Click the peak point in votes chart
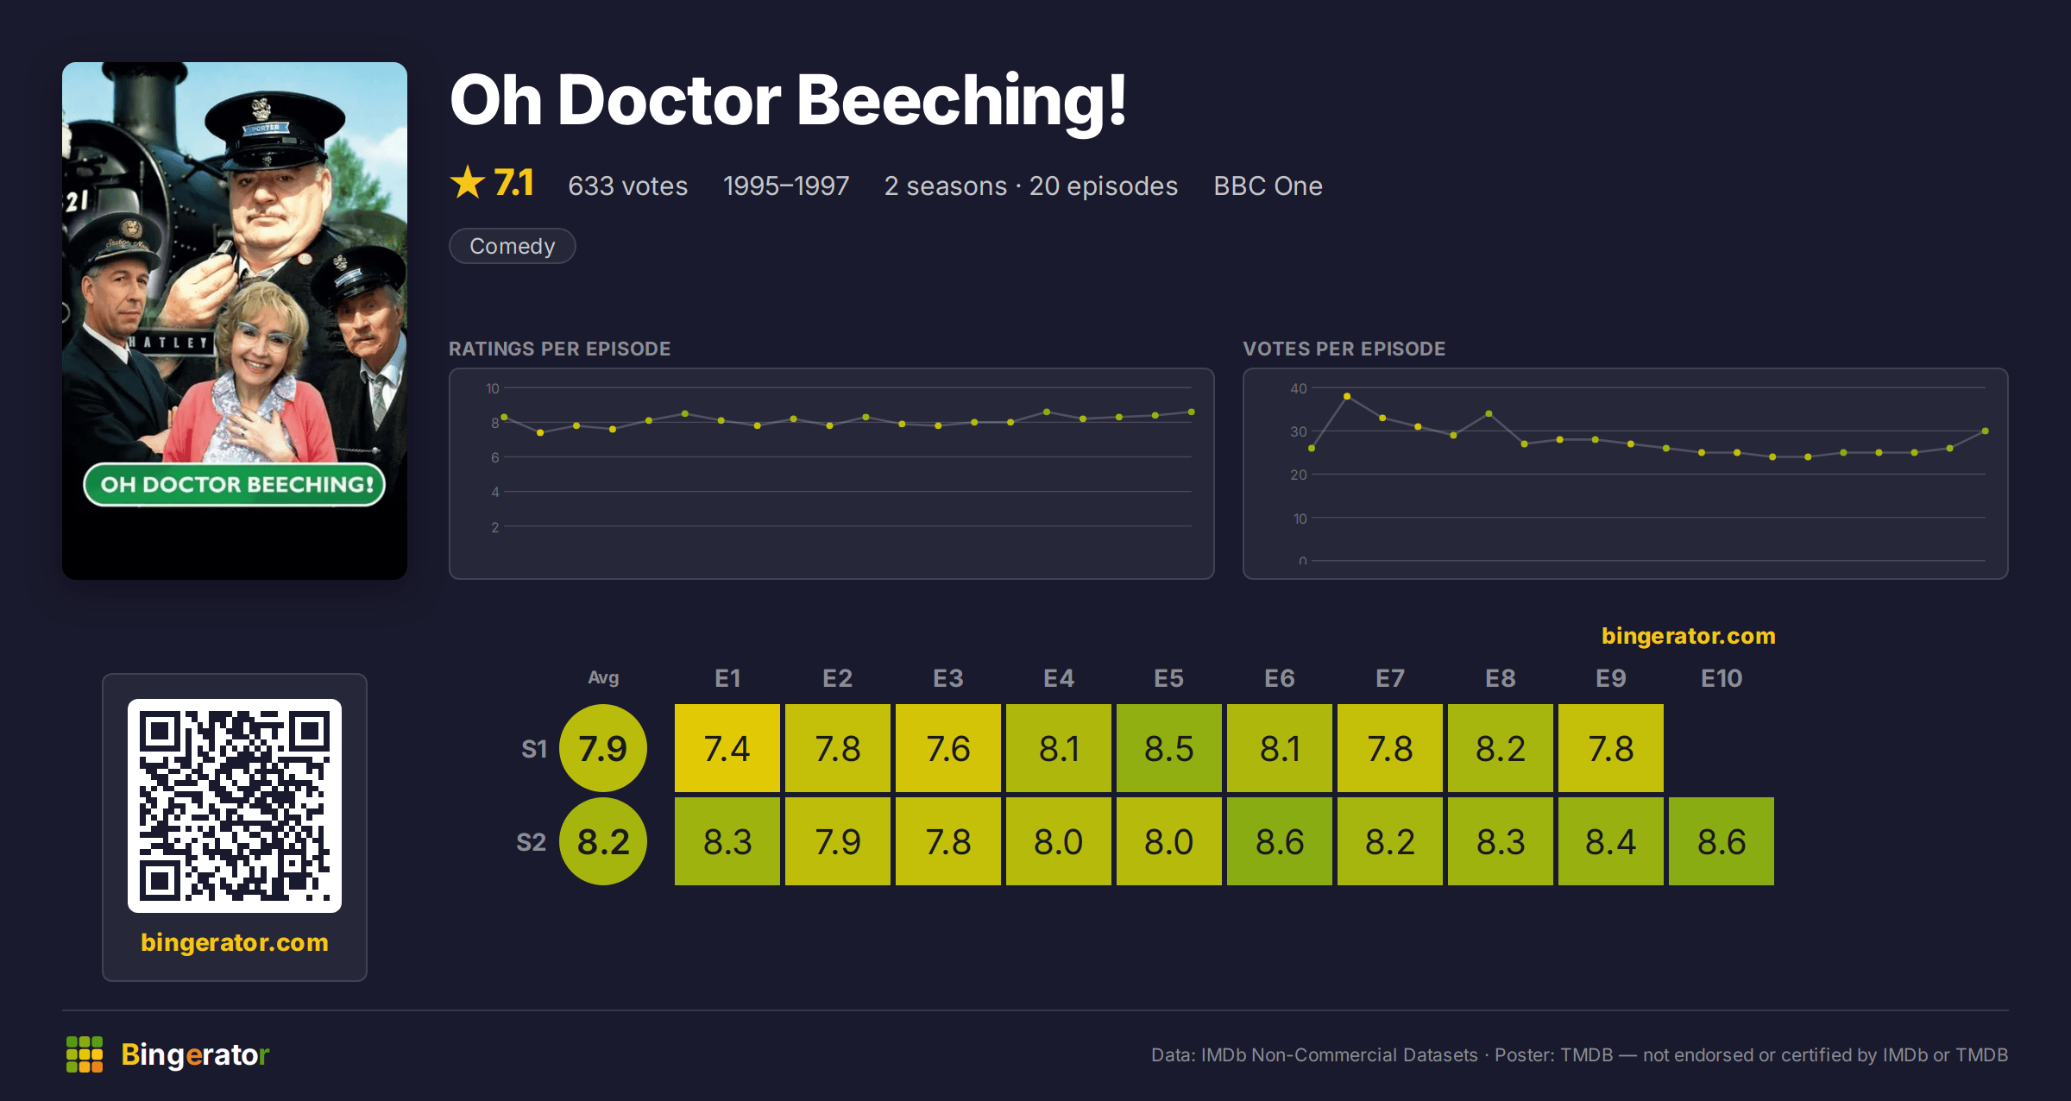The height and width of the screenshot is (1101, 2071). pos(1347,396)
